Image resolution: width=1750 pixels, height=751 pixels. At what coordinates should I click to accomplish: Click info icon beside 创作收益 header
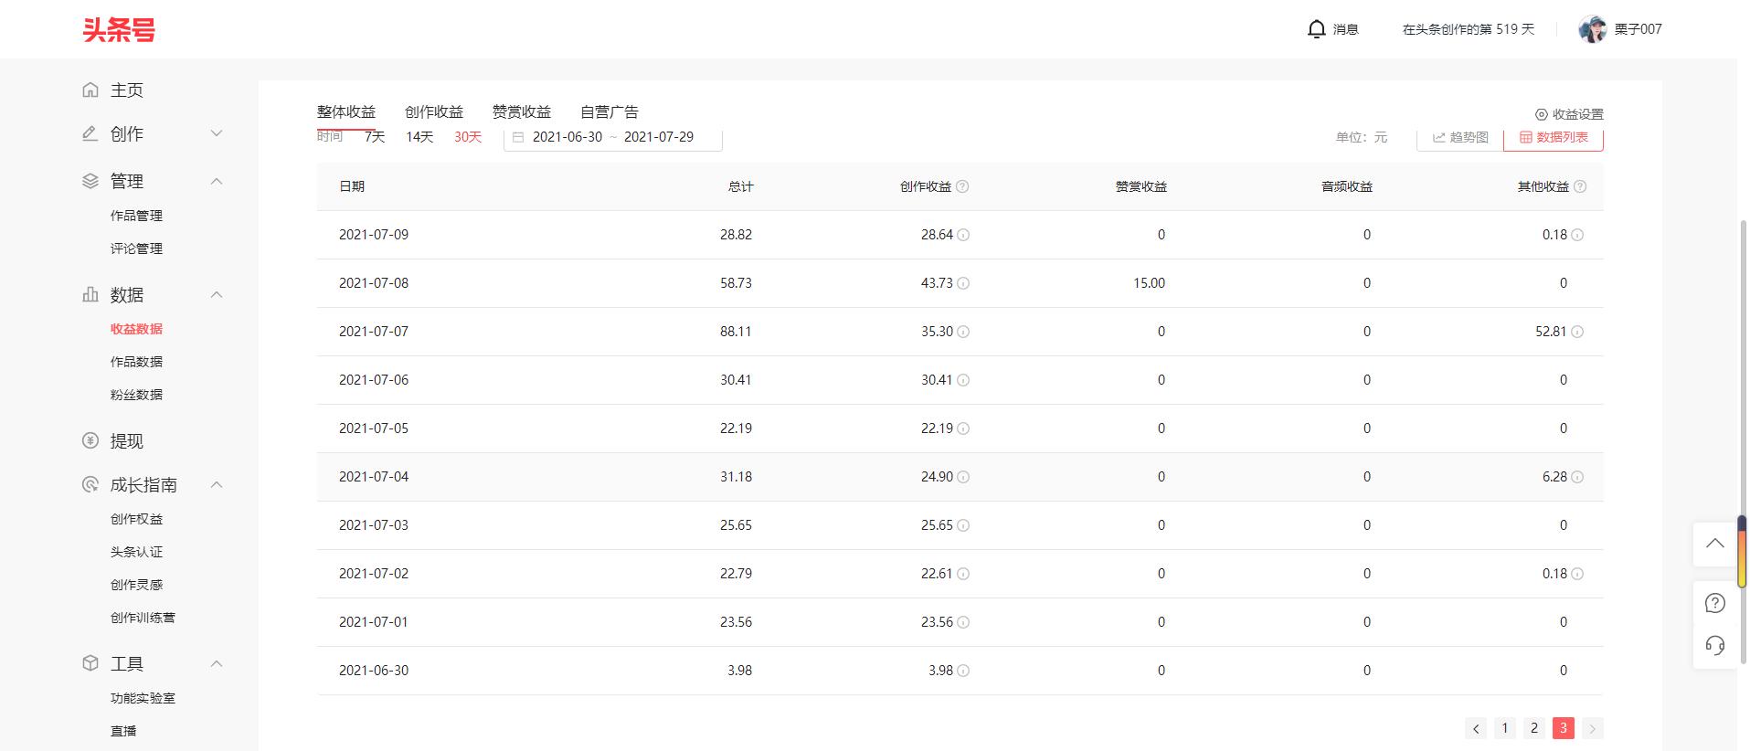[962, 186]
